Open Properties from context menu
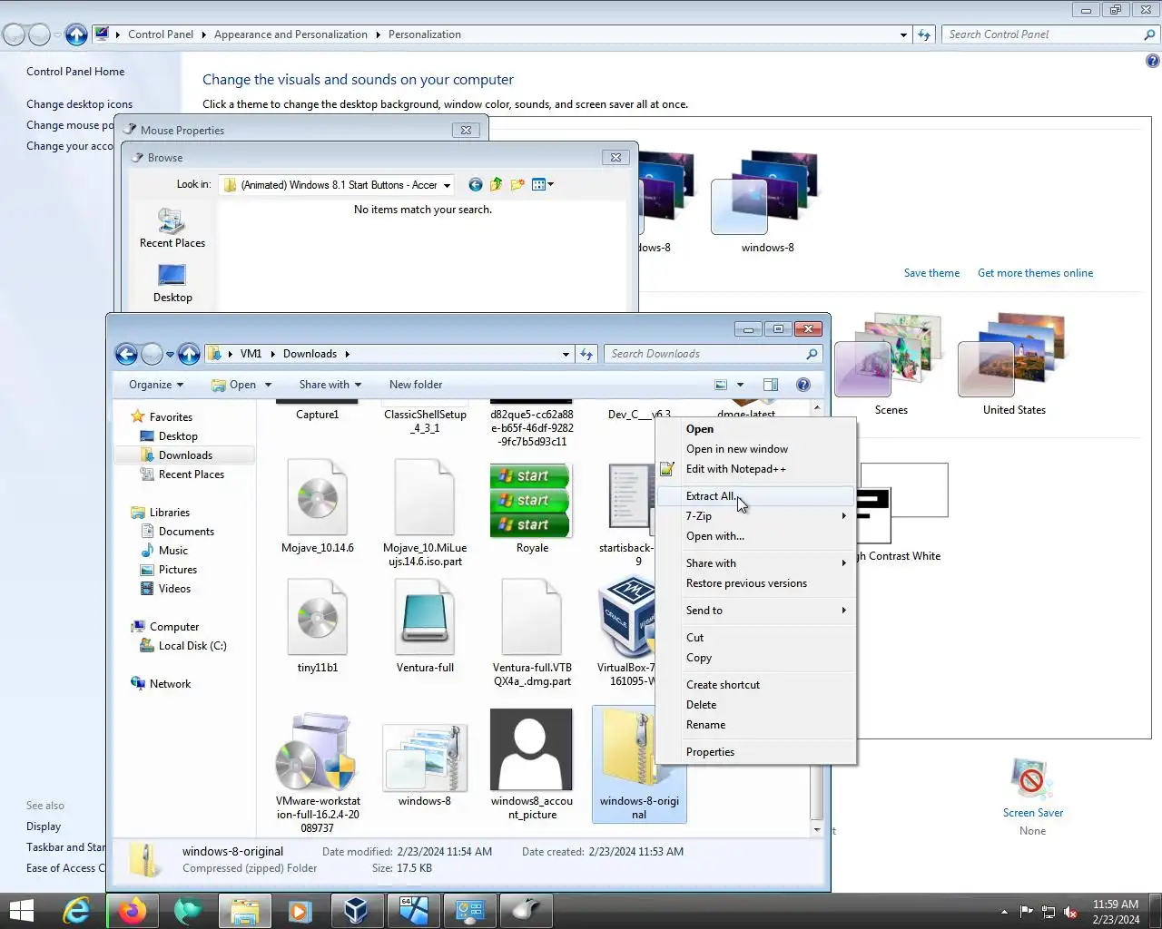This screenshot has width=1162, height=929. [710, 752]
